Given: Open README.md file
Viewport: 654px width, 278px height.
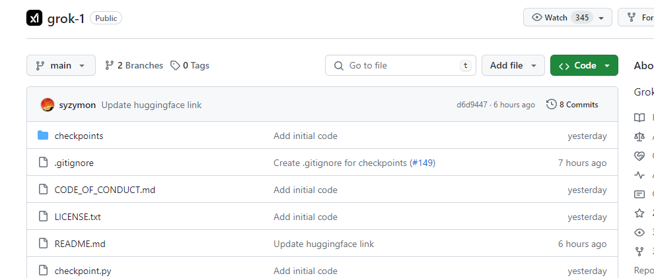Looking at the screenshot, I should (x=80, y=244).
